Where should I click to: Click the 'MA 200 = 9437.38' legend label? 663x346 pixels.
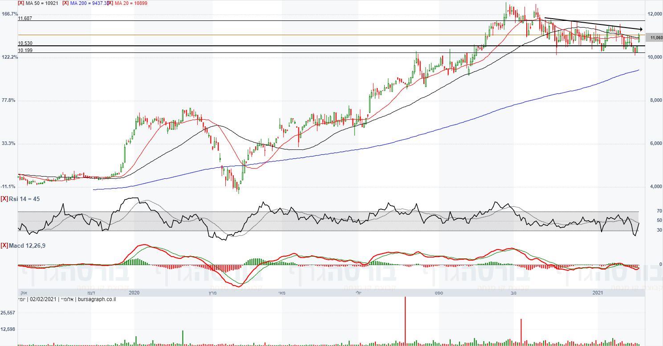89,3
